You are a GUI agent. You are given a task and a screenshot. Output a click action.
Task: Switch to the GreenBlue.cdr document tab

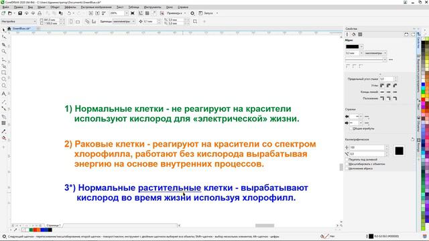21,28
